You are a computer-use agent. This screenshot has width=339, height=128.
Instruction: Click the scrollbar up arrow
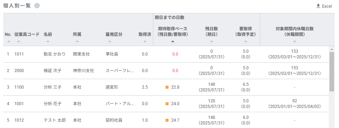click(332, 49)
